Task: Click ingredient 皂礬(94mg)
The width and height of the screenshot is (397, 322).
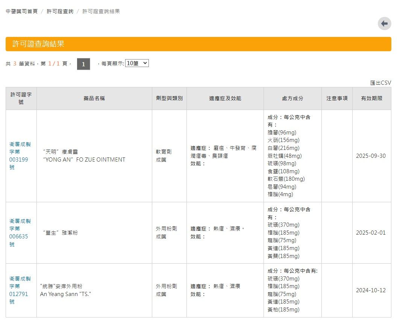Action: click(282, 186)
